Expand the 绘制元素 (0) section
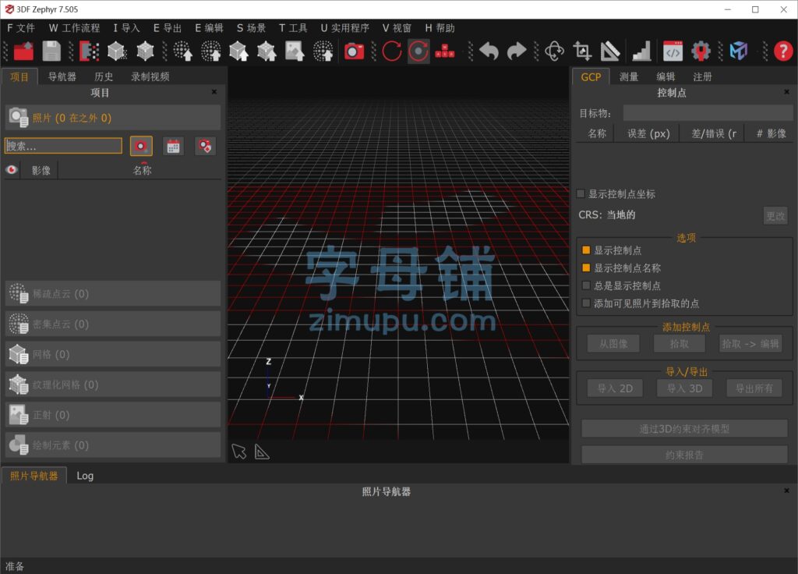Screen dimensions: 798x574 113,445
